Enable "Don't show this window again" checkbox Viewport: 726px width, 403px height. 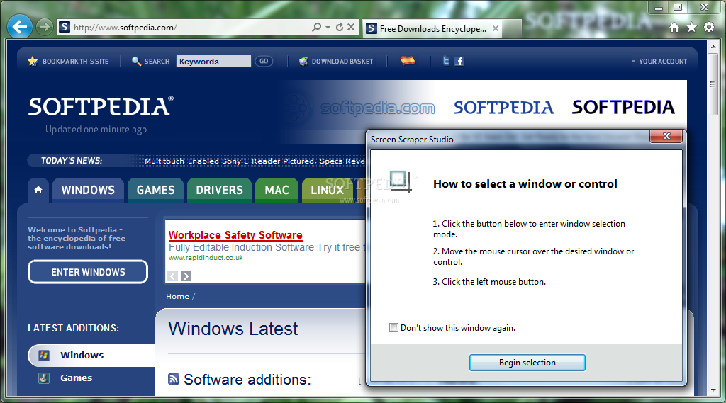tap(393, 328)
